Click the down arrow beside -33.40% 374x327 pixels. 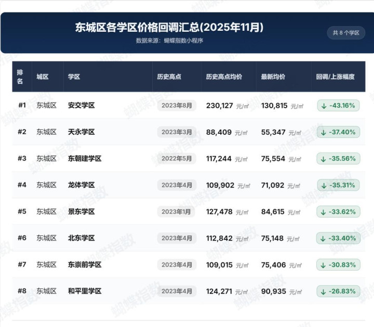point(324,238)
